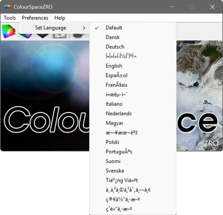This screenshot has width=223, height=215.
Task: Choose Polski language
Action: coord(133,142)
